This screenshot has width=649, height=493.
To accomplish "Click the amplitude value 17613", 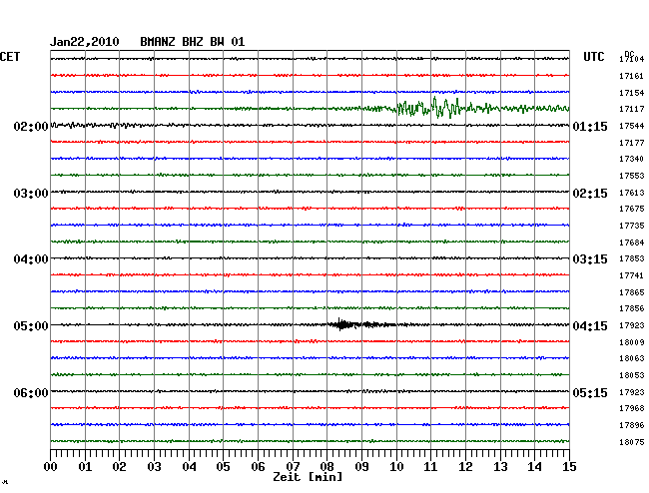I will pyautogui.click(x=632, y=193).
